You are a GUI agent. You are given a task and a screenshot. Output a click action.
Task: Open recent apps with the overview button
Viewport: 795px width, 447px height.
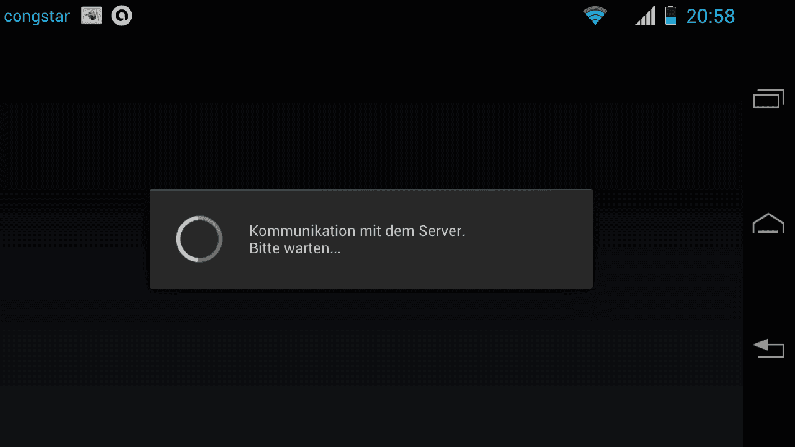[x=769, y=99]
